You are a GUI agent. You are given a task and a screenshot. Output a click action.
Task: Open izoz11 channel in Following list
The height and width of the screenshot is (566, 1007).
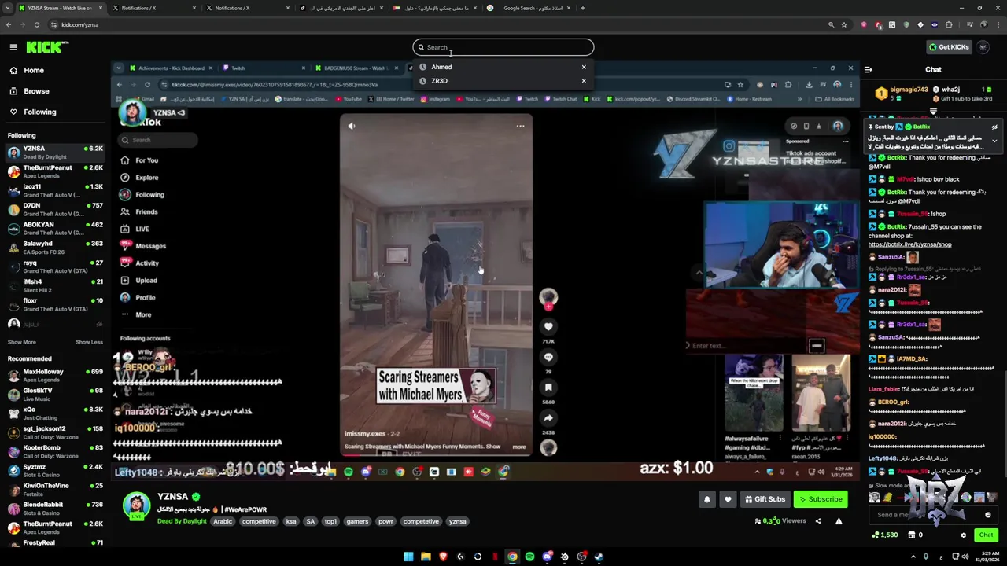point(55,189)
